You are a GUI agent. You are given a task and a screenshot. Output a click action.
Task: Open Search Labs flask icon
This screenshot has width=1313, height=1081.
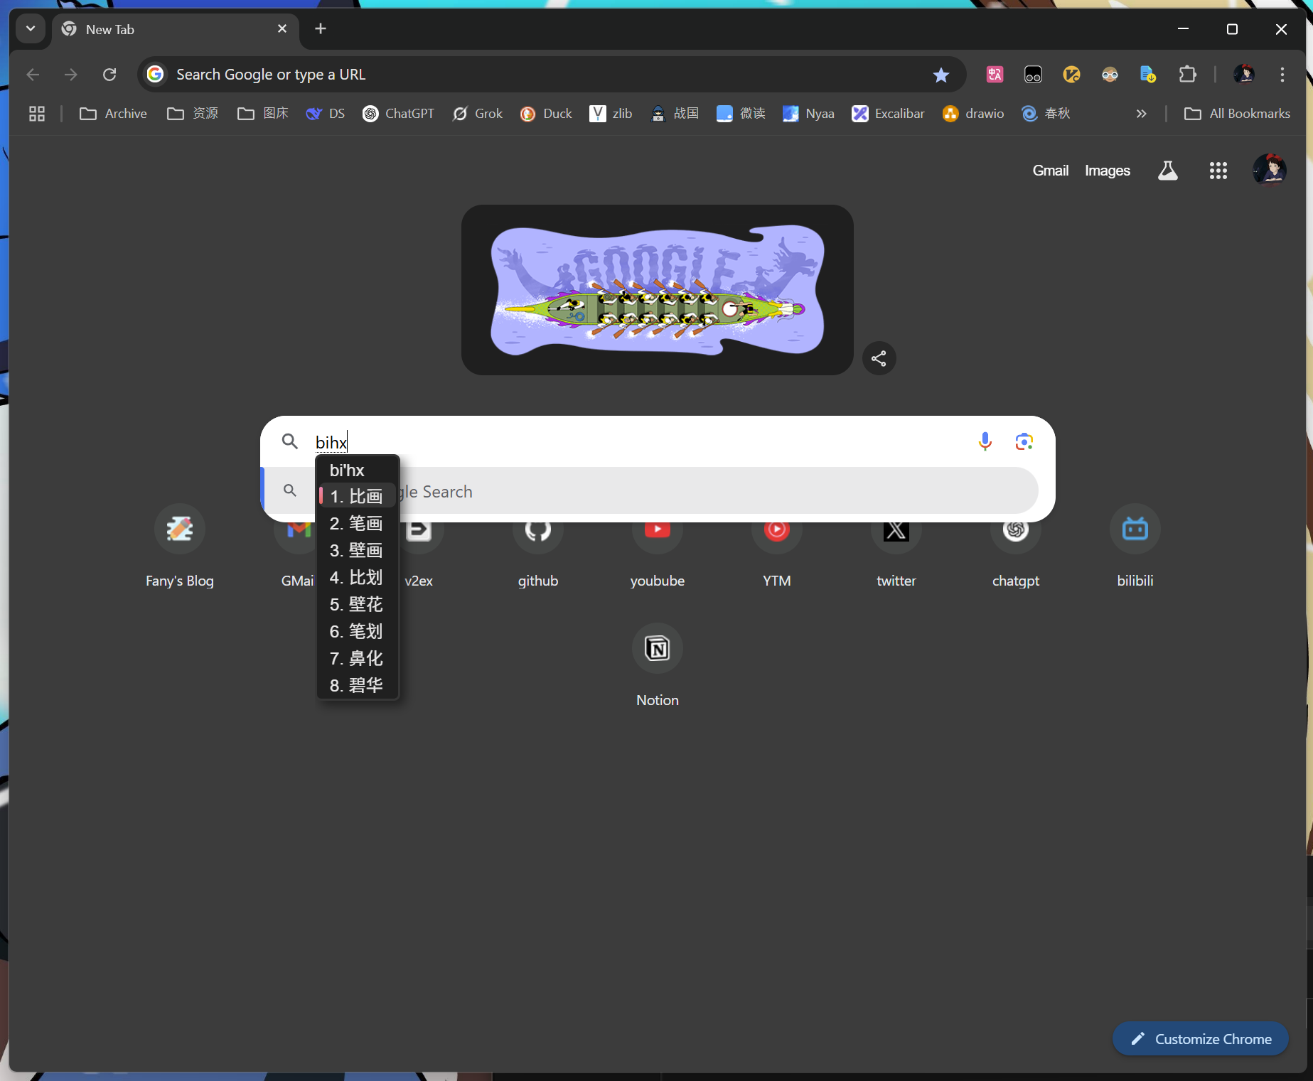point(1167,170)
